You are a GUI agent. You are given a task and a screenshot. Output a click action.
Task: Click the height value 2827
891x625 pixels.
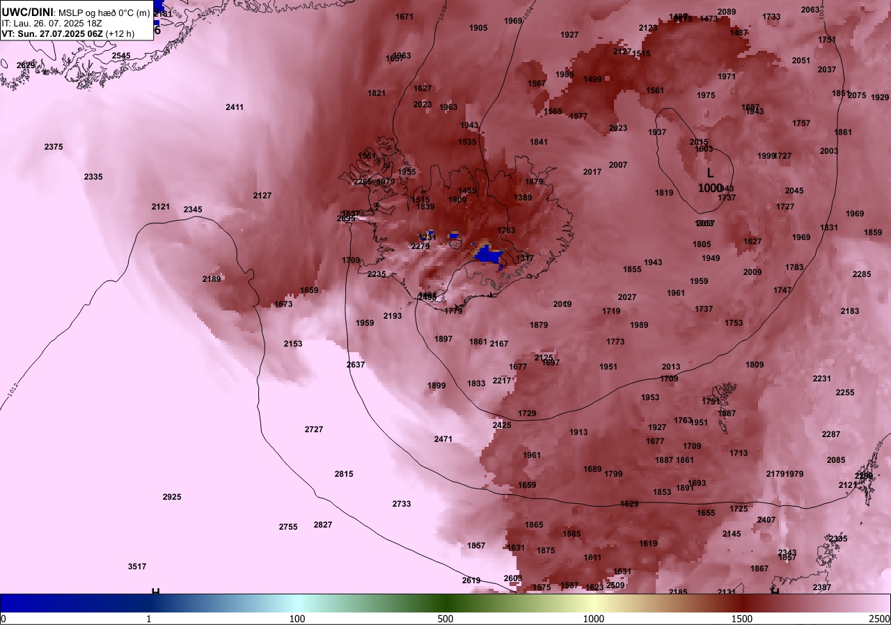click(323, 525)
